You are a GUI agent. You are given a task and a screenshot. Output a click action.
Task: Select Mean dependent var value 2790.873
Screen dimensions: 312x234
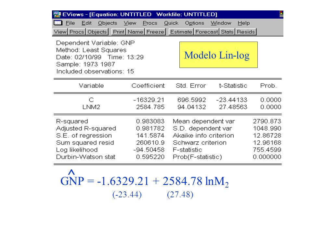267,121
